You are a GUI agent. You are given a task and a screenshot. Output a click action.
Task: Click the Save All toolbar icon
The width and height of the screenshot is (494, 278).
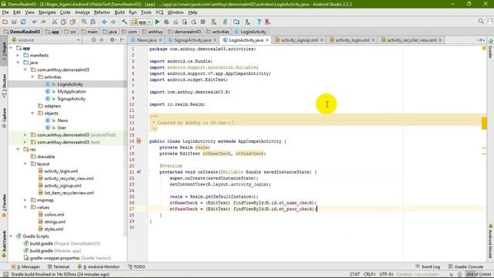coord(14,22)
